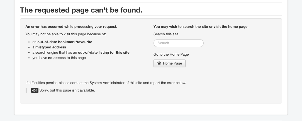Click "You may wish to search the site" heading
This screenshot has width=302, height=121.
tap(201, 27)
